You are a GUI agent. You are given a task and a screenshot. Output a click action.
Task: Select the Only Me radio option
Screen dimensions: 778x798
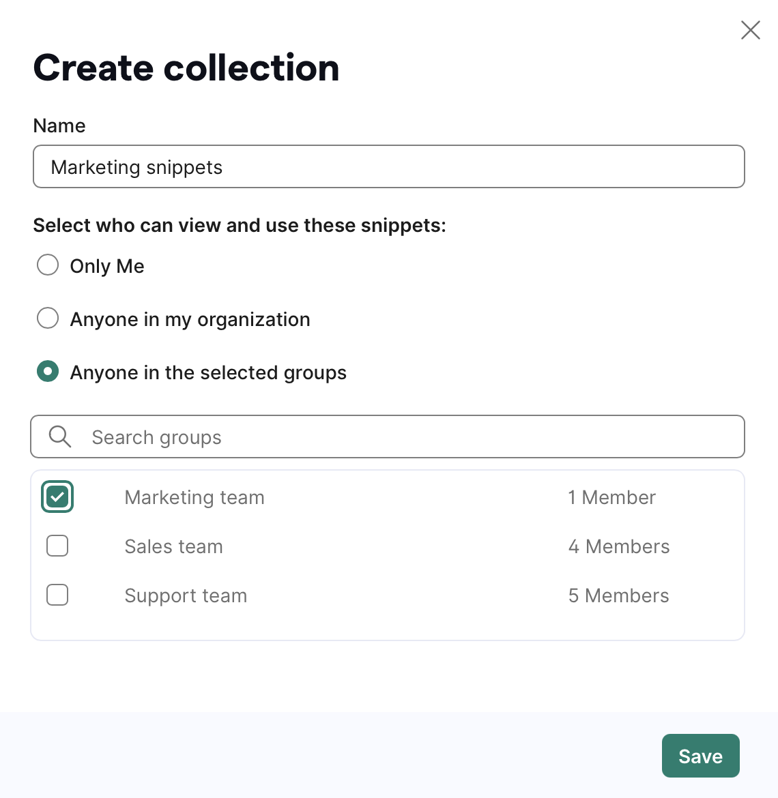[x=48, y=265]
